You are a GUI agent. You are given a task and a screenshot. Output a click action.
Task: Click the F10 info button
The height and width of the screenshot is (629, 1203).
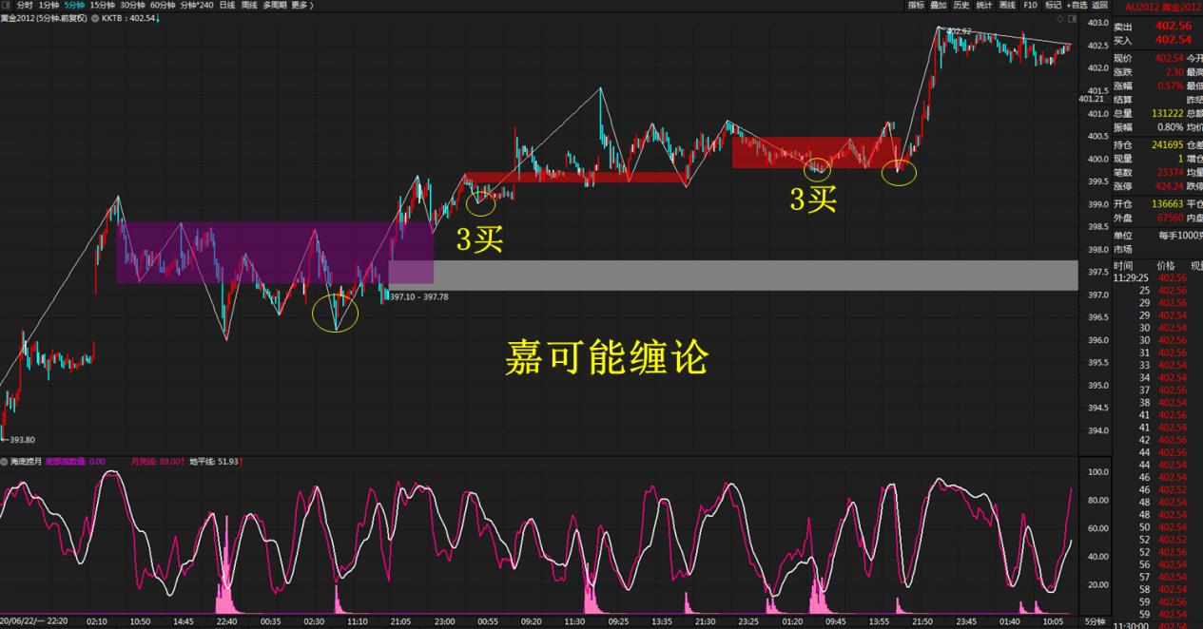[1030, 5]
